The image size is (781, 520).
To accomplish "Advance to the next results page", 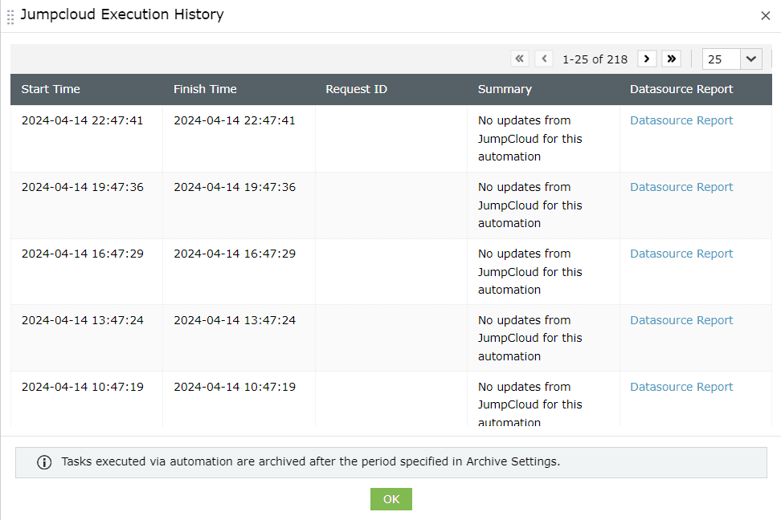I will coord(647,59).
